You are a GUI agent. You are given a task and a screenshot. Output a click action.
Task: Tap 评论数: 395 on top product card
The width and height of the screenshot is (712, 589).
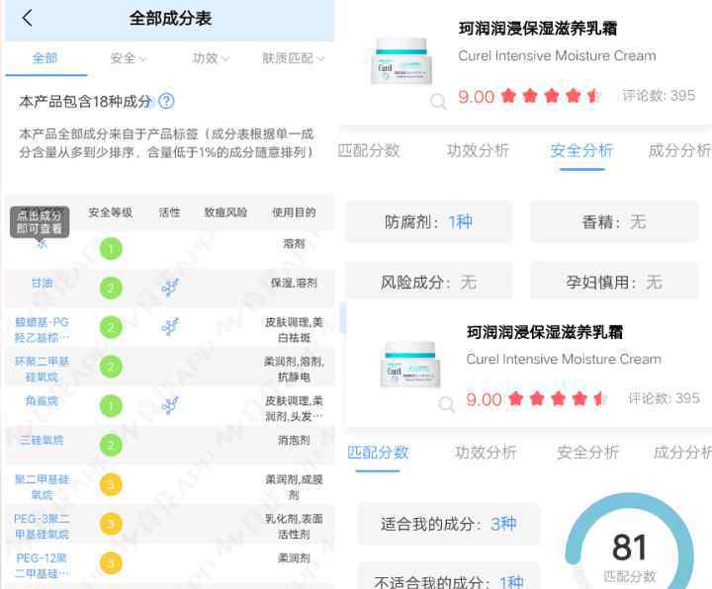659,95
